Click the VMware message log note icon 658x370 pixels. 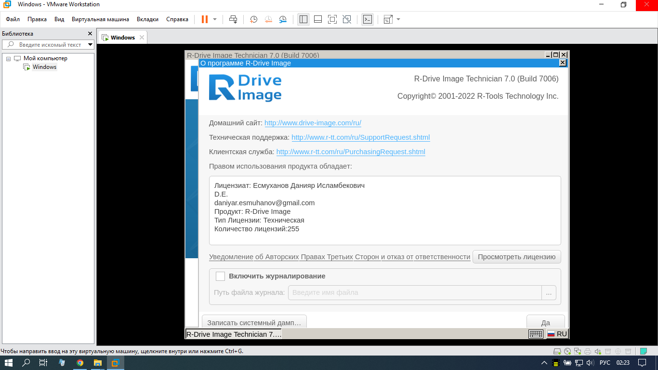point(643,351)
